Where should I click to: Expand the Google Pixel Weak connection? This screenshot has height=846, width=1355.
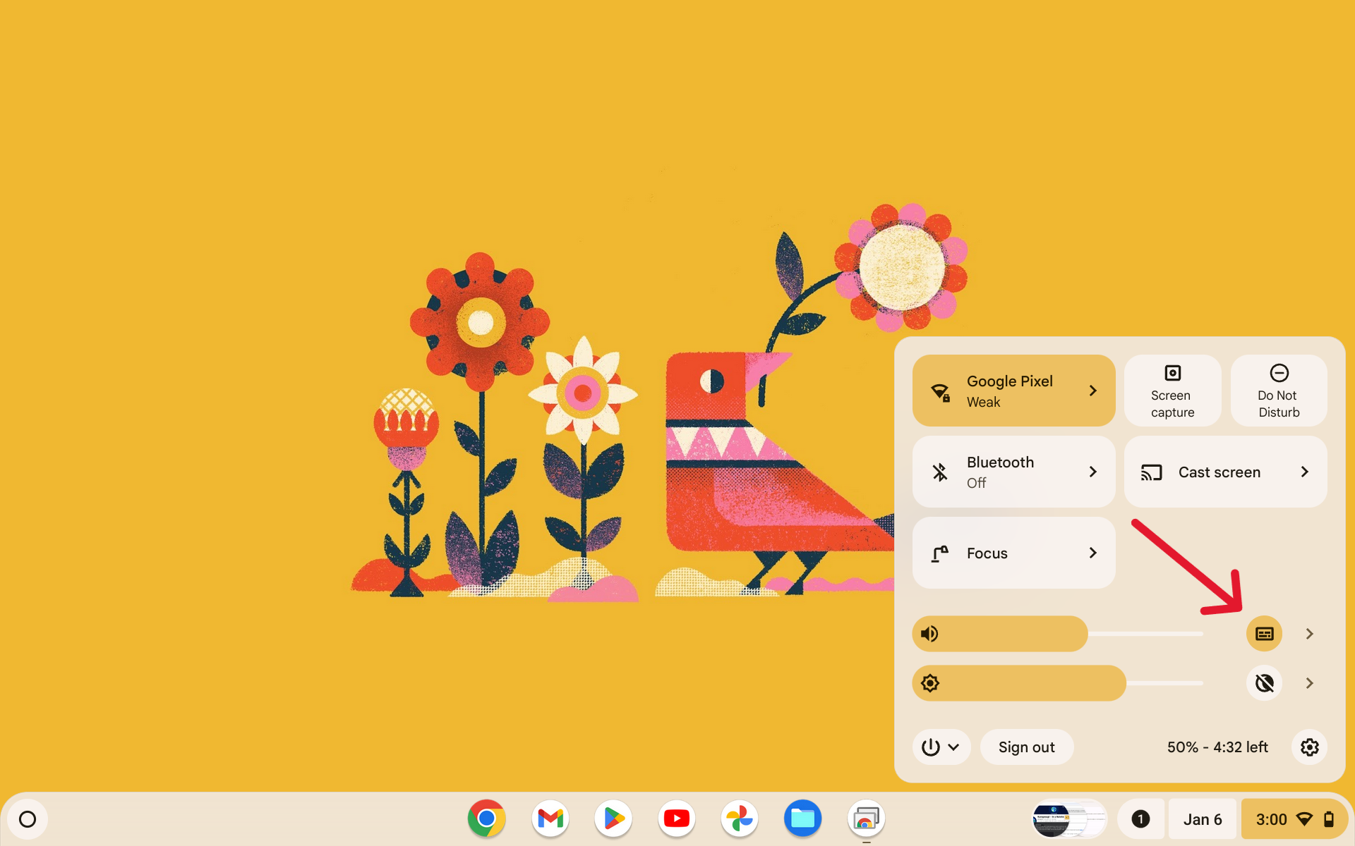1092,390
